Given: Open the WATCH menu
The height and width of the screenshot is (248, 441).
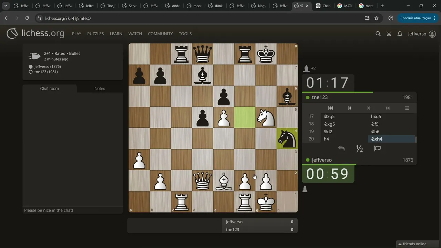Looking at the screenshot, I should tap(135, 34).
